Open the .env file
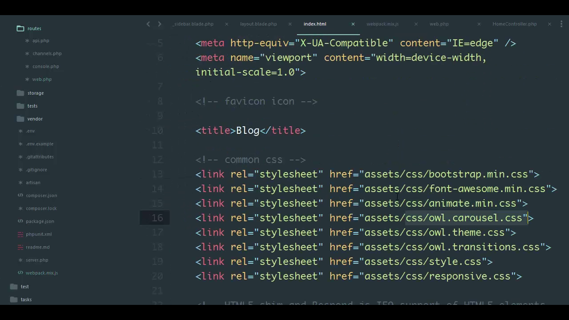Viewport: 569px width, 320px height. [x=30, y=131]
